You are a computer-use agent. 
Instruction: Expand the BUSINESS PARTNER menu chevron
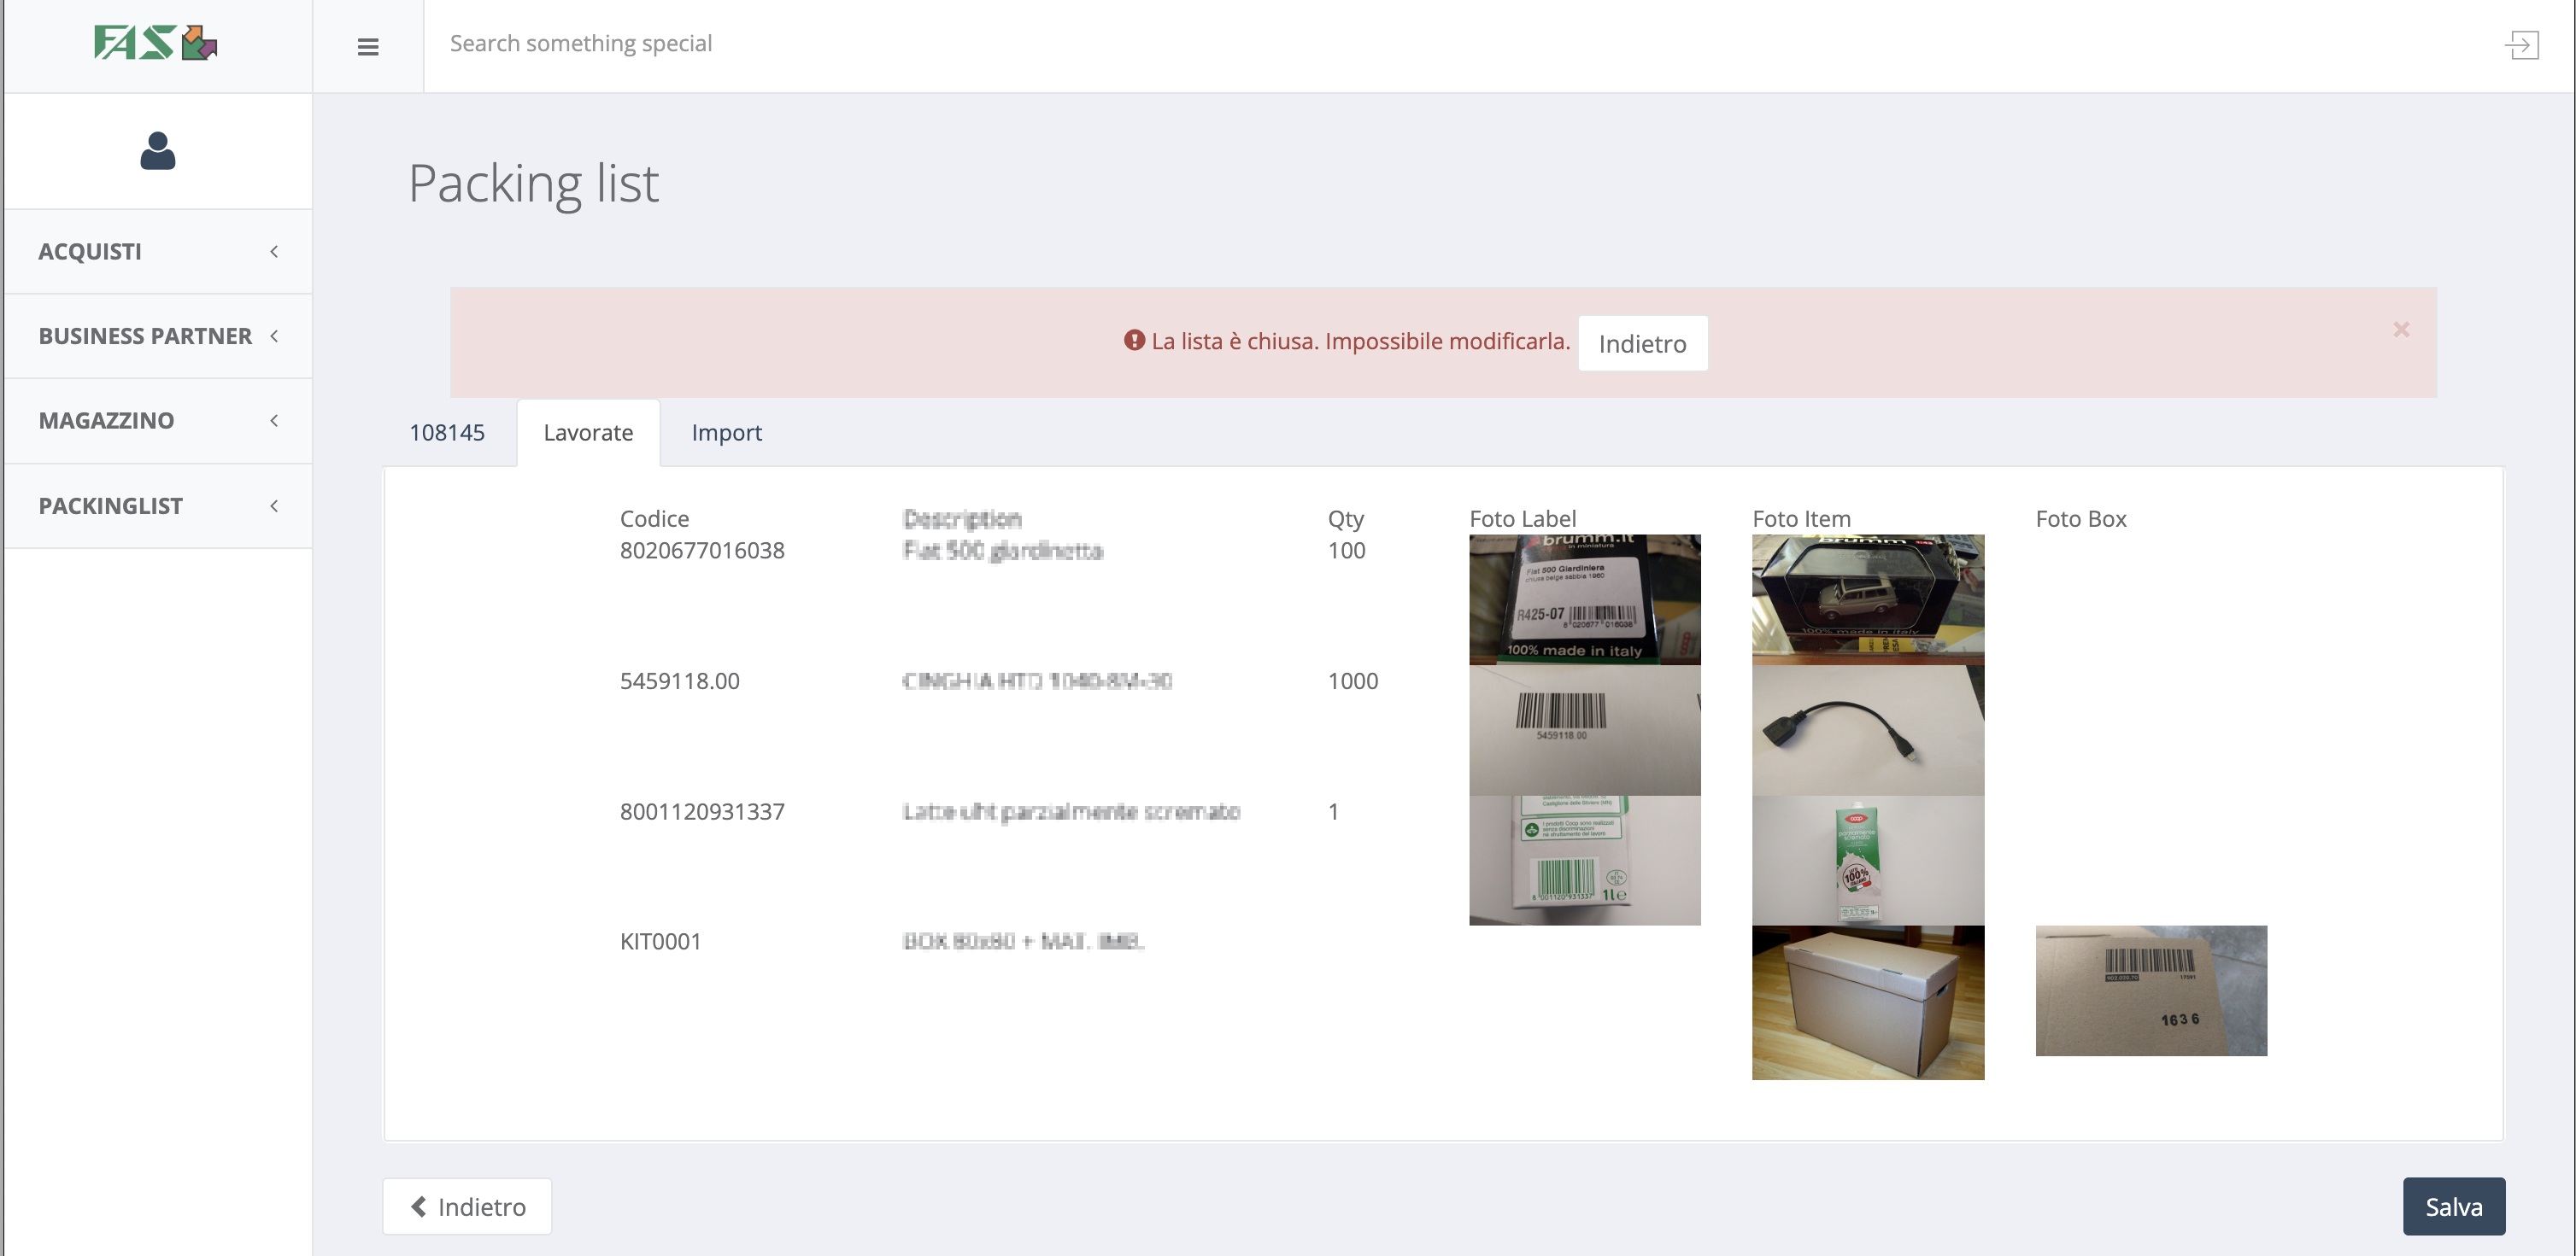pyautogui.click(x=274, y=336)
